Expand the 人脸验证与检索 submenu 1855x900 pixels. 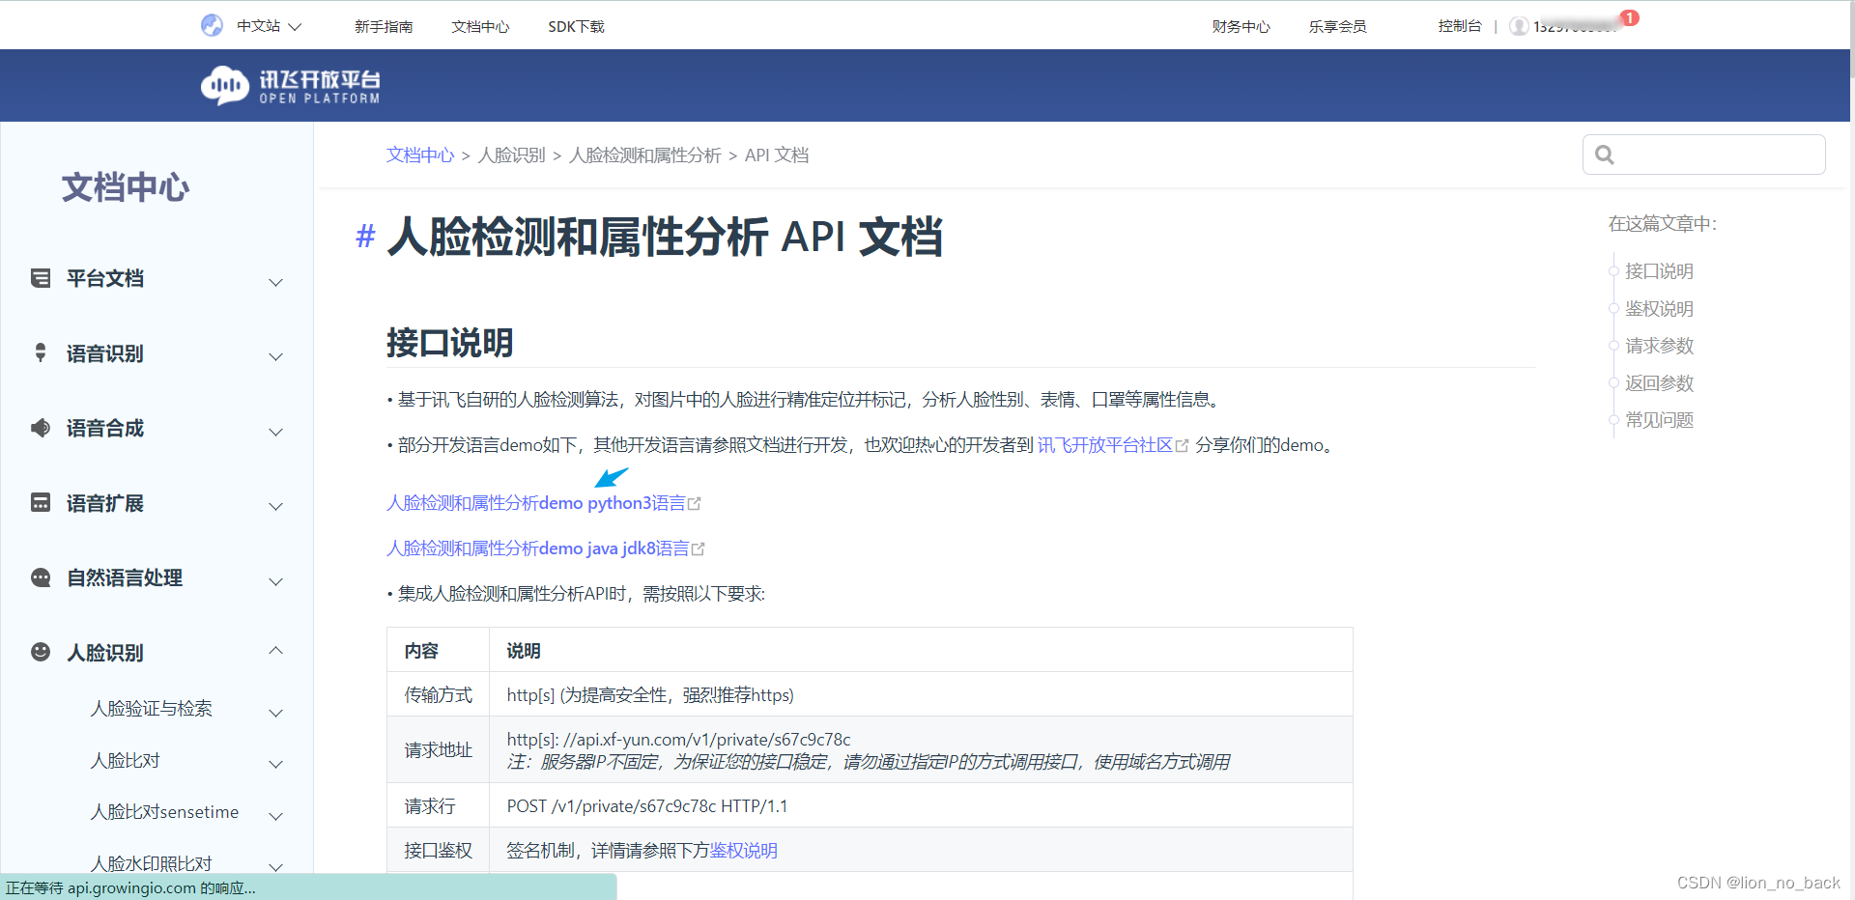(275, 713)
